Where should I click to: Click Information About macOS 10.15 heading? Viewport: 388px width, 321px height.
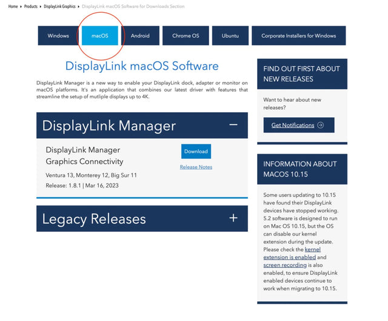click(300, 169)
